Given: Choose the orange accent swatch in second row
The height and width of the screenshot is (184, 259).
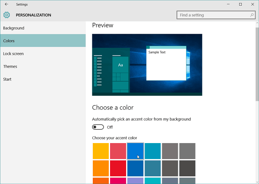Looking at the screenshot, I should click(x=101, y=168).
